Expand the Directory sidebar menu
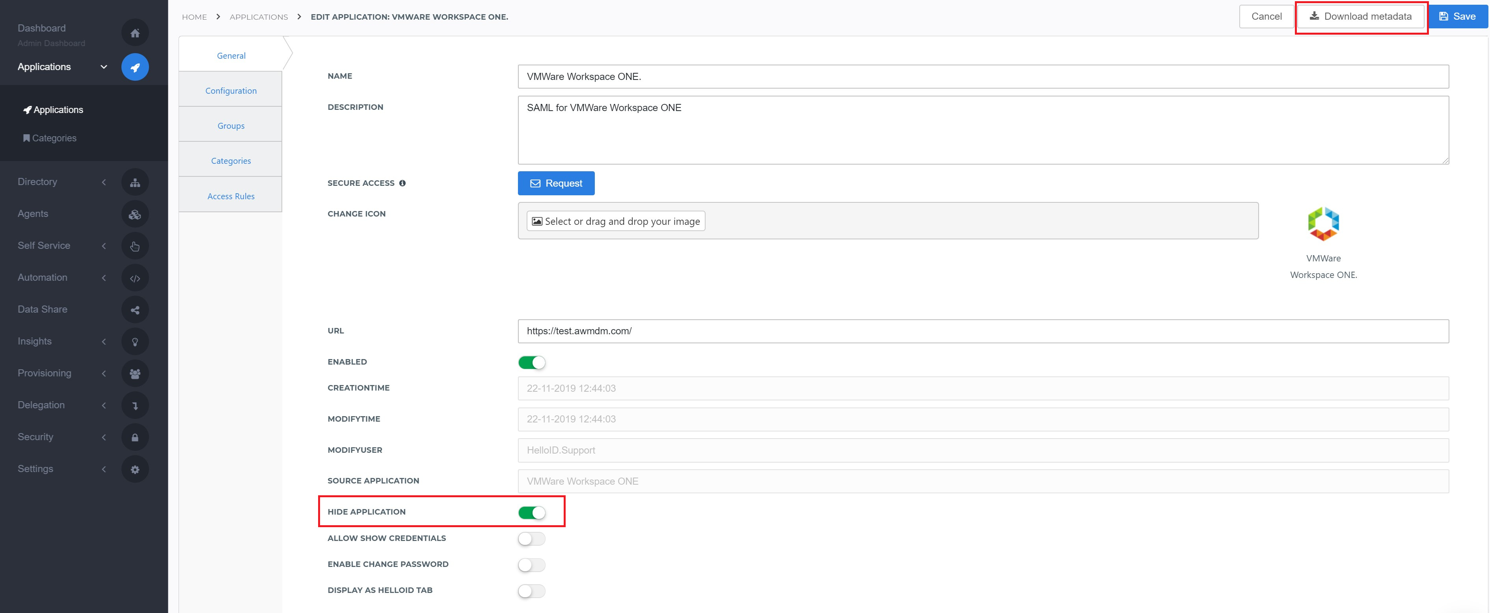Screen dimensions: 1490x613 104,182
